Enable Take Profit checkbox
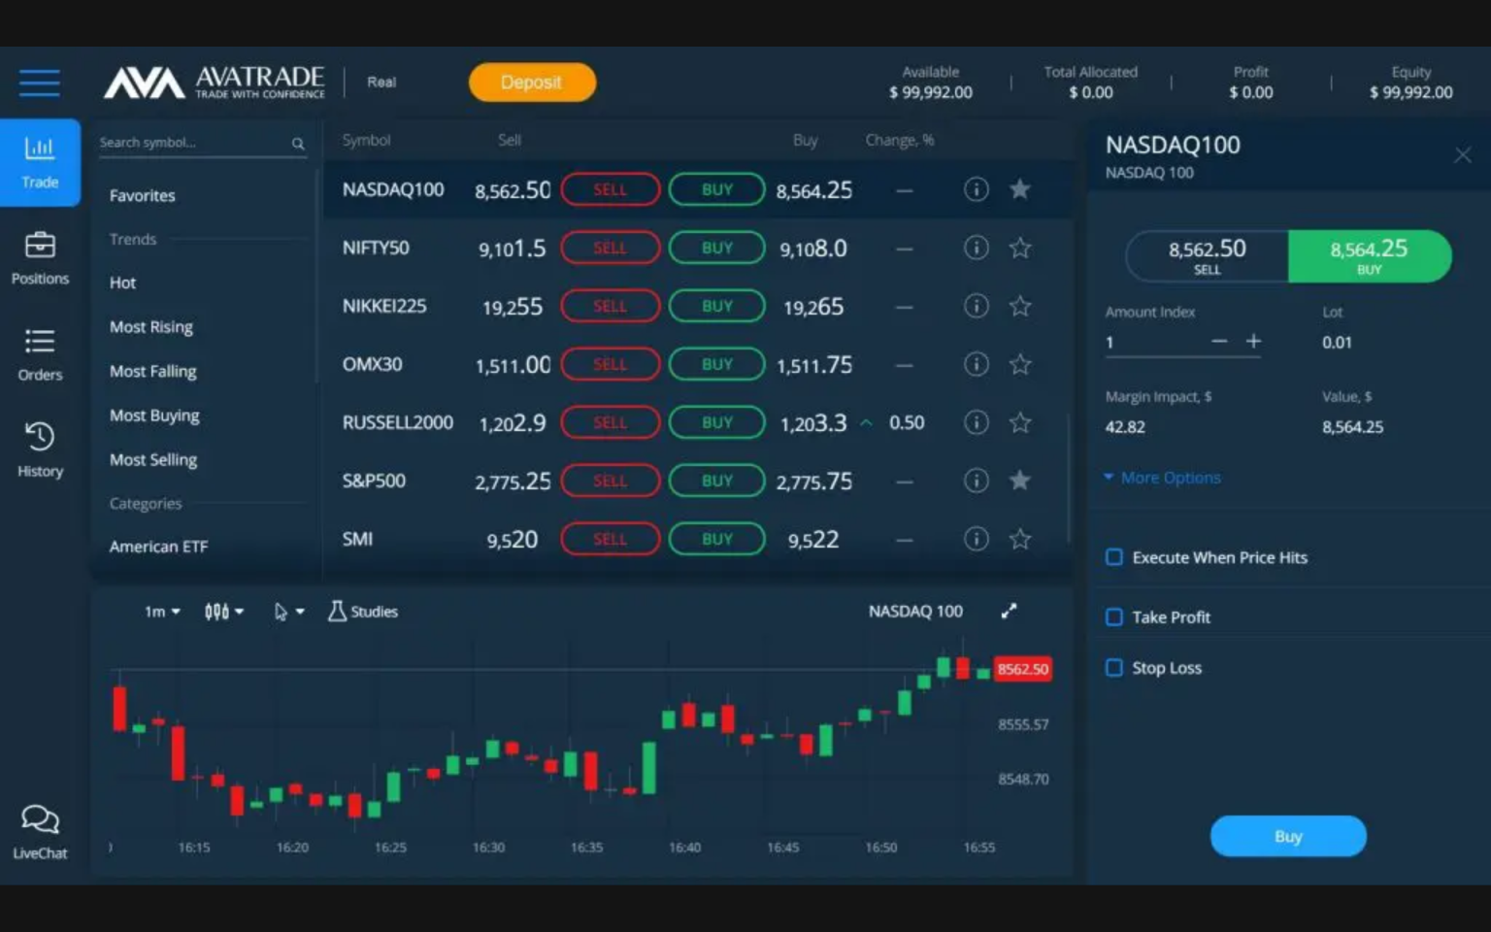This screenshot has height=932, width=1491. (x=1114, y=617)
